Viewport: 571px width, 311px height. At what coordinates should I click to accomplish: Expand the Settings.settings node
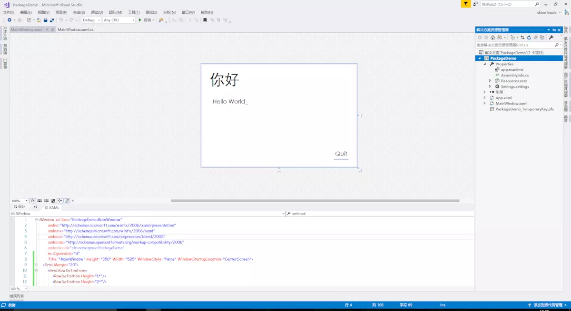pos(490,86)
